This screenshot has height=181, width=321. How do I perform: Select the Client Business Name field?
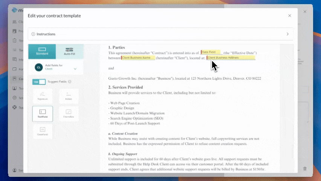(138, 58)
